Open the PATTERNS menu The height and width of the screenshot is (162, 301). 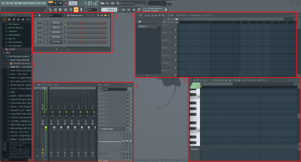click(18, 3)
